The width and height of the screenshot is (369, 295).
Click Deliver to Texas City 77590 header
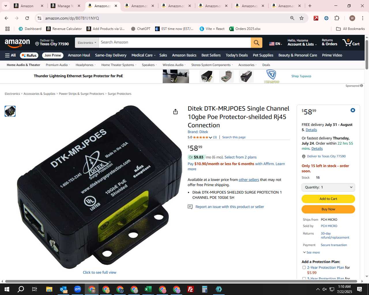[x=52, y=42]
